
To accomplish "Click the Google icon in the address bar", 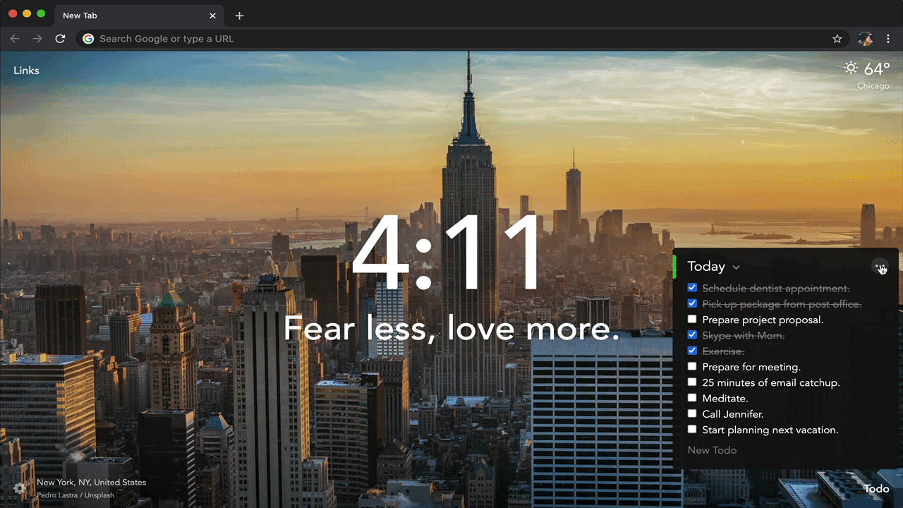I will point(88,39).
